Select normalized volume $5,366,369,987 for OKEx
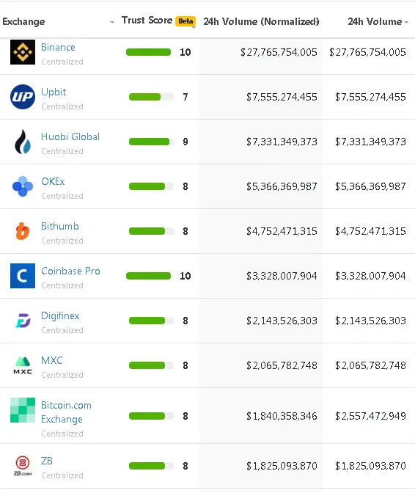Image resolution: width=415 pixels, height=493 pixels. (x=282, y=186)
